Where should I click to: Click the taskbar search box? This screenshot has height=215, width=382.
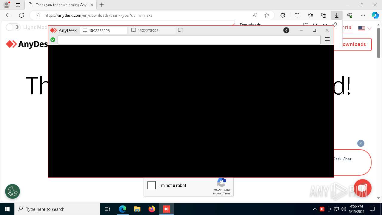[57, 209]
